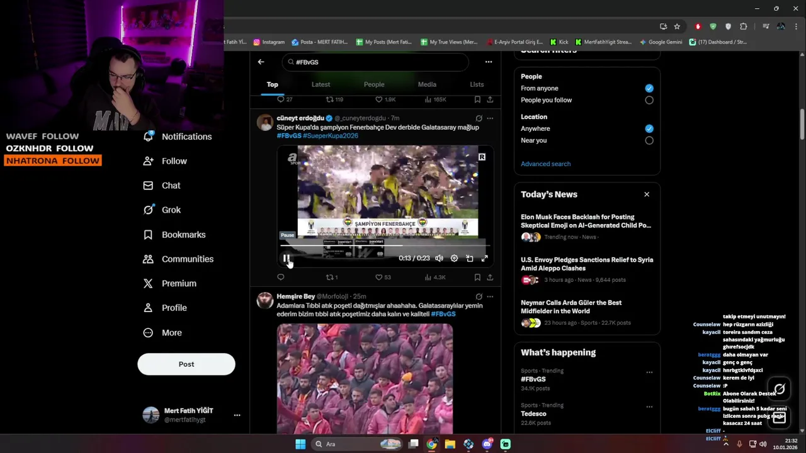
Task: Close the Today's News panel
Action: (647, 194)
